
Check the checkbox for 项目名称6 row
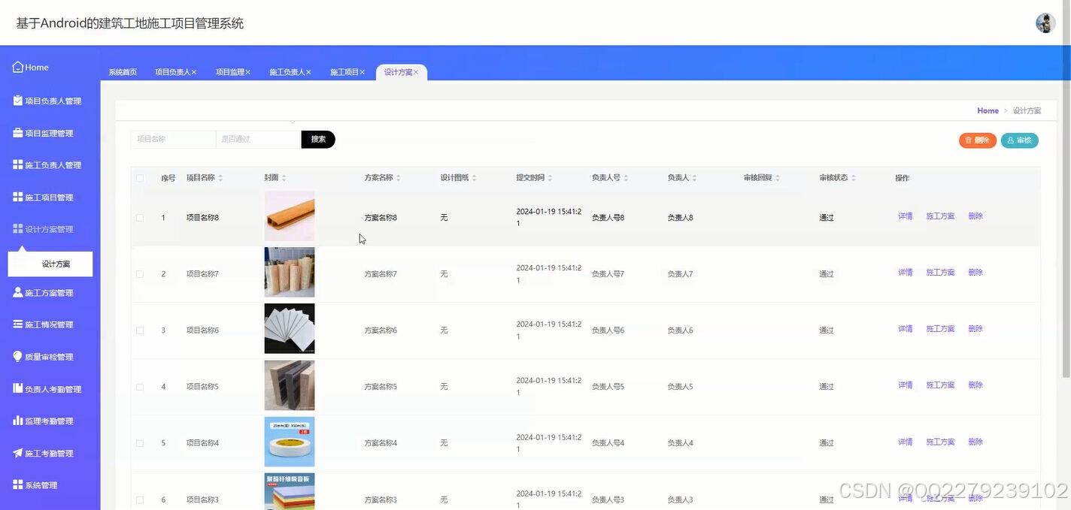(140, 329)
